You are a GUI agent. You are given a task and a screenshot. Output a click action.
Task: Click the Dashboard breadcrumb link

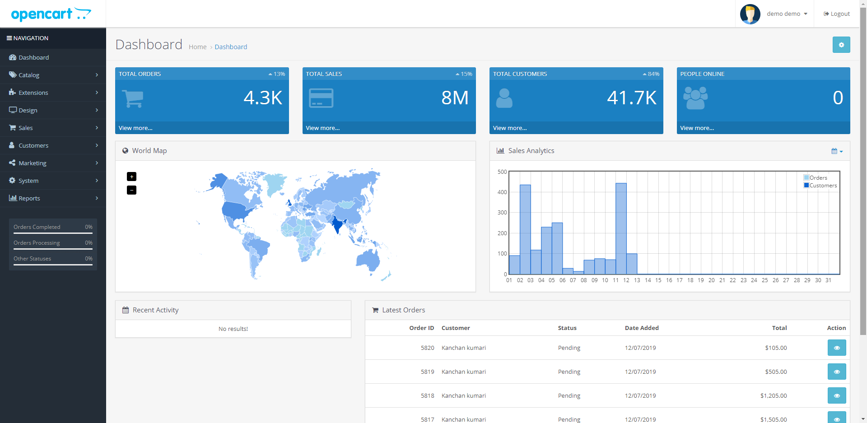click(231, 47)
